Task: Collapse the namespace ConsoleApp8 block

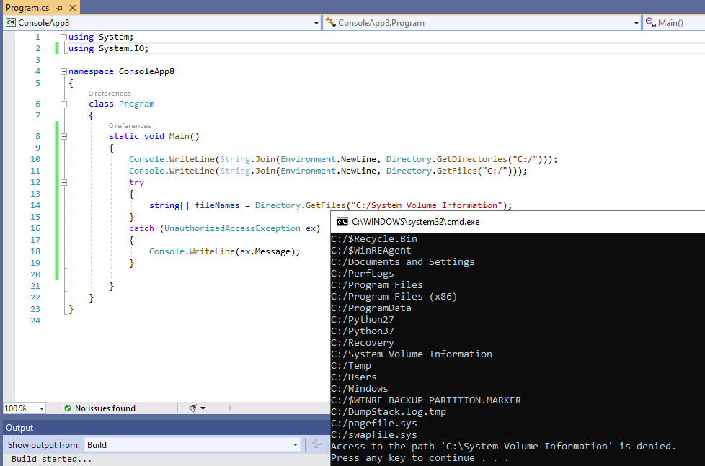Action: (63, 71)
